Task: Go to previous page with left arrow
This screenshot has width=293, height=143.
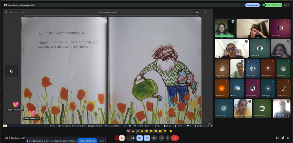Action: point(11,71)
